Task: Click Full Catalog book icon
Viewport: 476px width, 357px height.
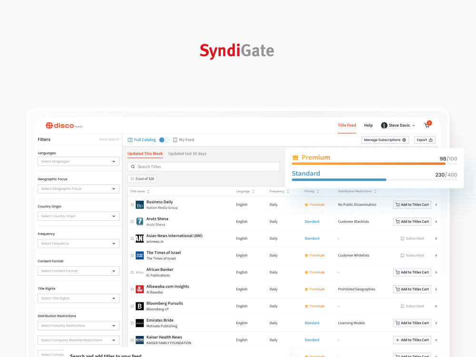Action: click(130, 140)
